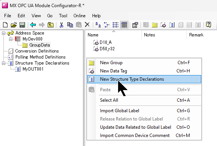
Task: Select the details view toolbar icon
Action: pyautogui.click(x=124, y=25)
